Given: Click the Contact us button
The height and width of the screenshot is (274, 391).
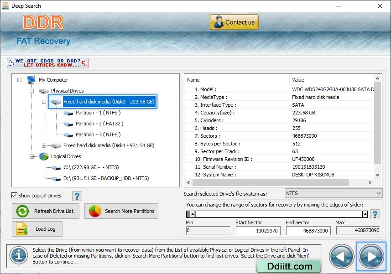Looking at the screenshot, I should point(234,22).
